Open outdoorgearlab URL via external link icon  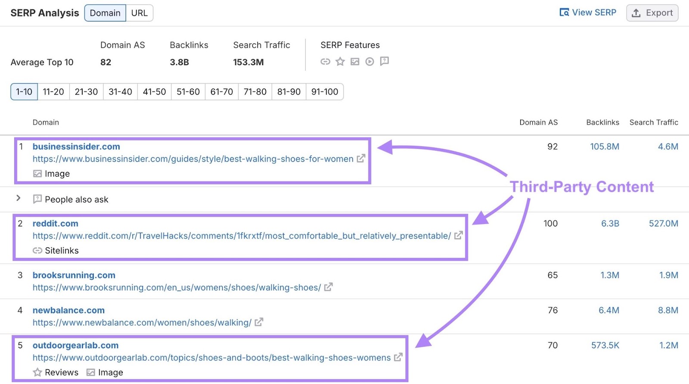tap(398, 357)
